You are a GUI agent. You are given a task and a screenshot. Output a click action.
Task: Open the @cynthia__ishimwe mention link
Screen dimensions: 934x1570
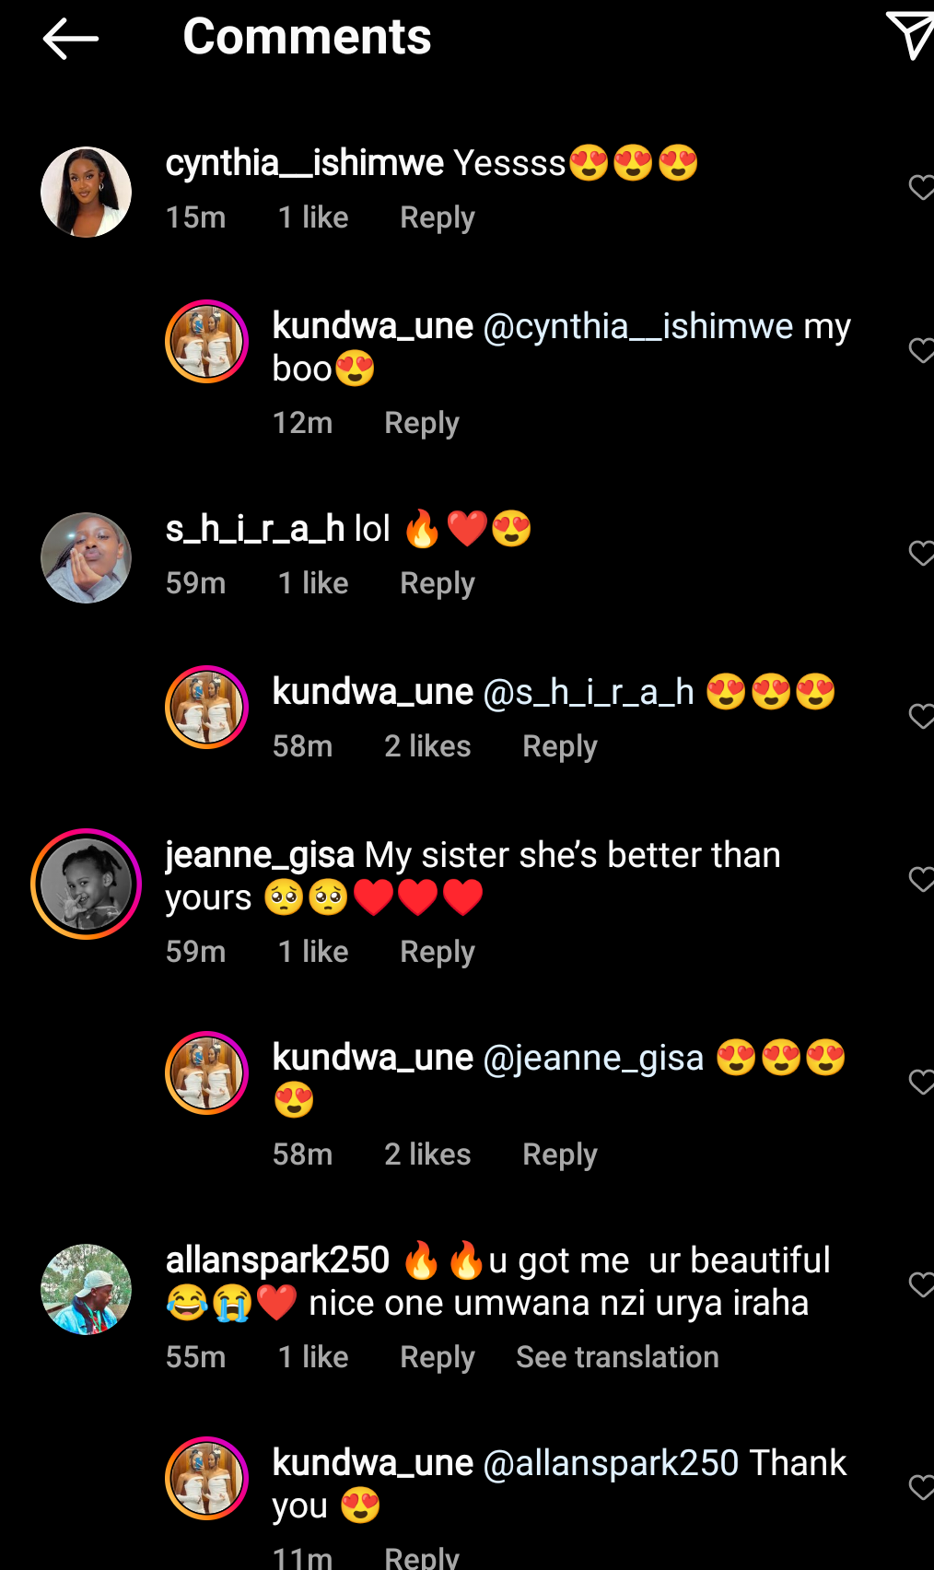point(638,326)
